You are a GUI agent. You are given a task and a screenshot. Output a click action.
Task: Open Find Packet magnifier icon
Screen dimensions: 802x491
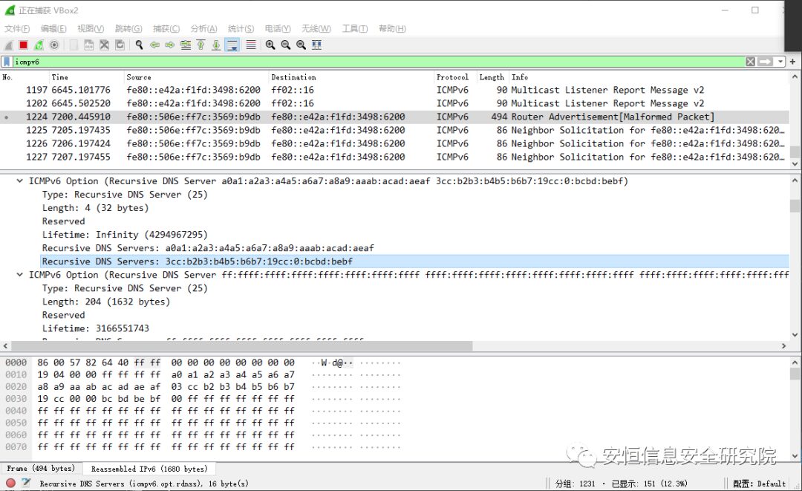tap(139, 45)
